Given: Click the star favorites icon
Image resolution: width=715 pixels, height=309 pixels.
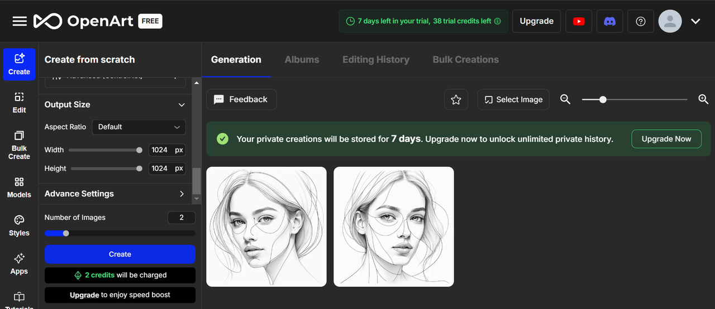Looking at the screenshot, I should pos(456,99).
